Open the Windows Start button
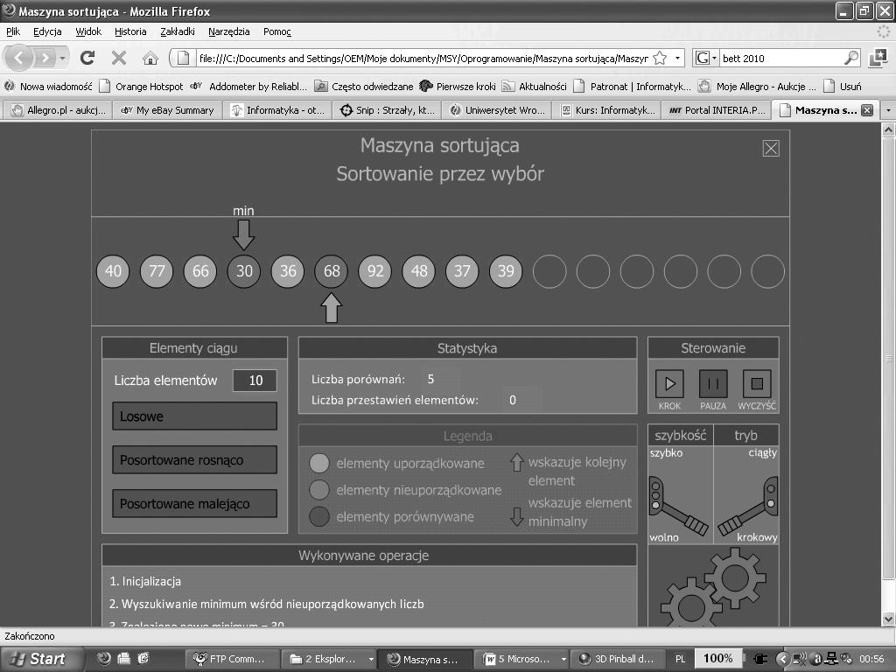The height and width of the screenshot is (672, 896). point(41,659)
